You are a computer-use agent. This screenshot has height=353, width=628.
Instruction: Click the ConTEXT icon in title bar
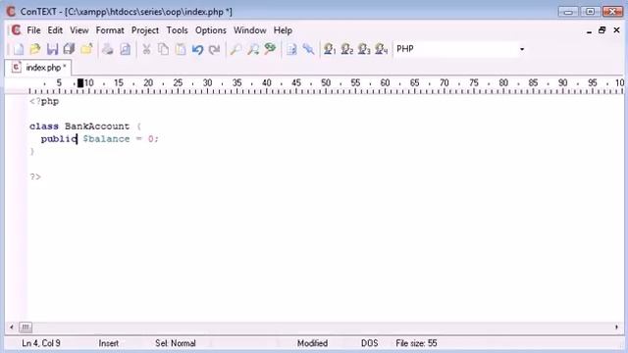pos(11,12)
